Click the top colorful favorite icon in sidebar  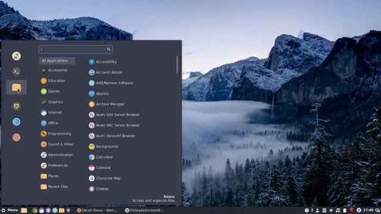click(x=16, y=56)
